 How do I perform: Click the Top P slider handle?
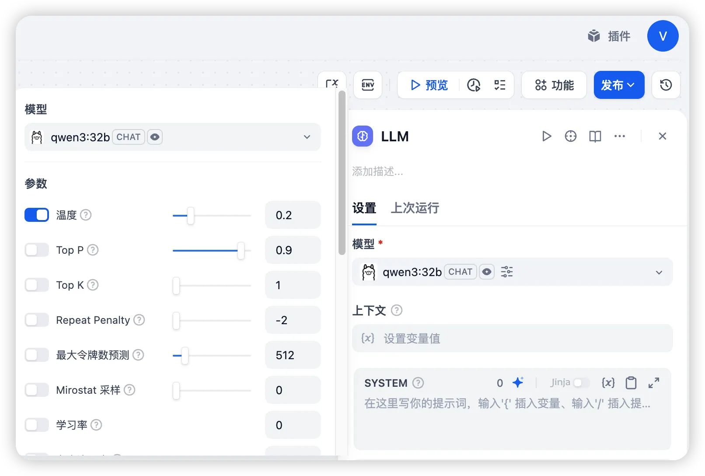click(241, 250)
